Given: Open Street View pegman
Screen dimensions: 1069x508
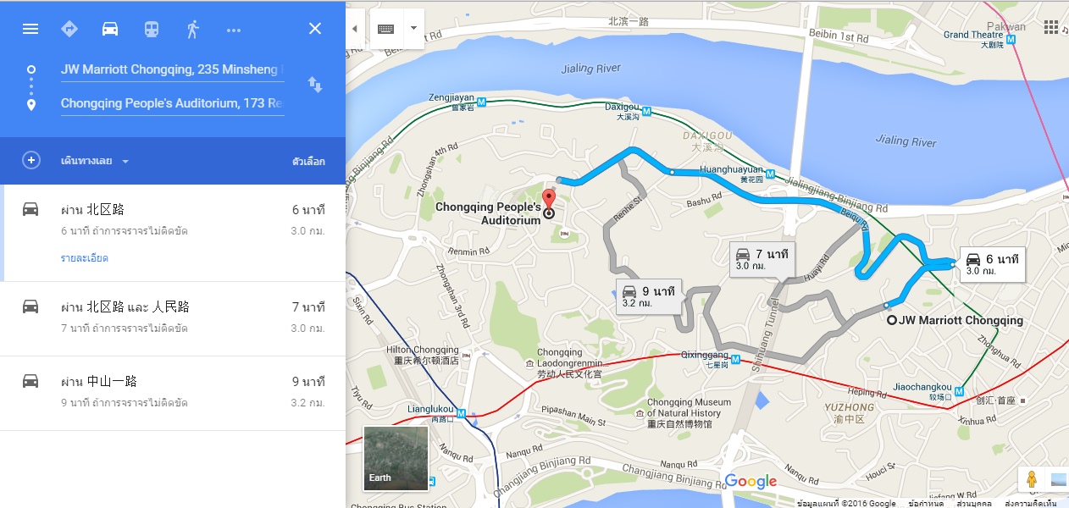Looking at the screenshot, I should coord(1032,479).
